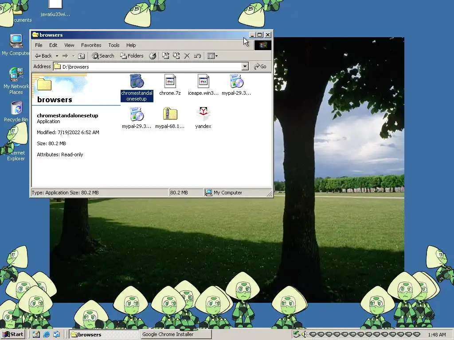Switch to browsers window taskbar button
The image size is (454, 340).
104,335
